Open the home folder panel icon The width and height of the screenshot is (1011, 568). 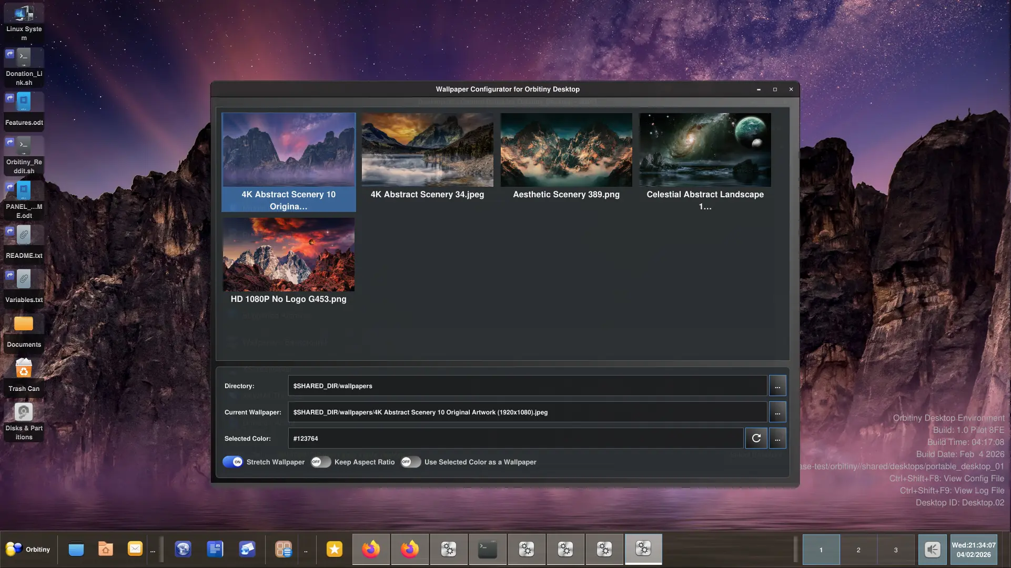pos(106,549)
